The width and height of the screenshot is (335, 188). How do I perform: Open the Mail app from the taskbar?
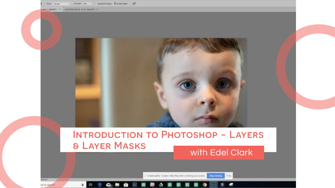click(x=109, y=185)
